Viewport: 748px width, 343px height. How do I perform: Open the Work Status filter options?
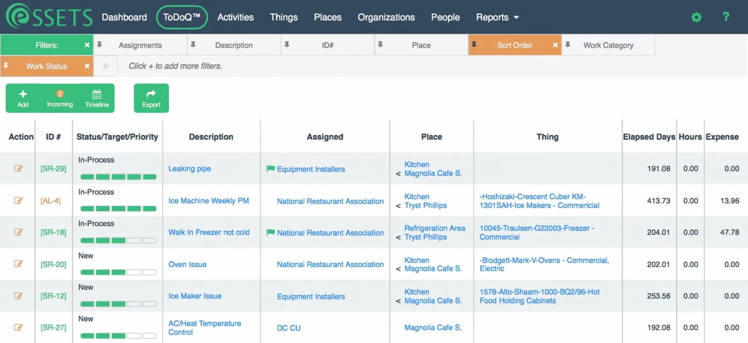pos(46,66)
